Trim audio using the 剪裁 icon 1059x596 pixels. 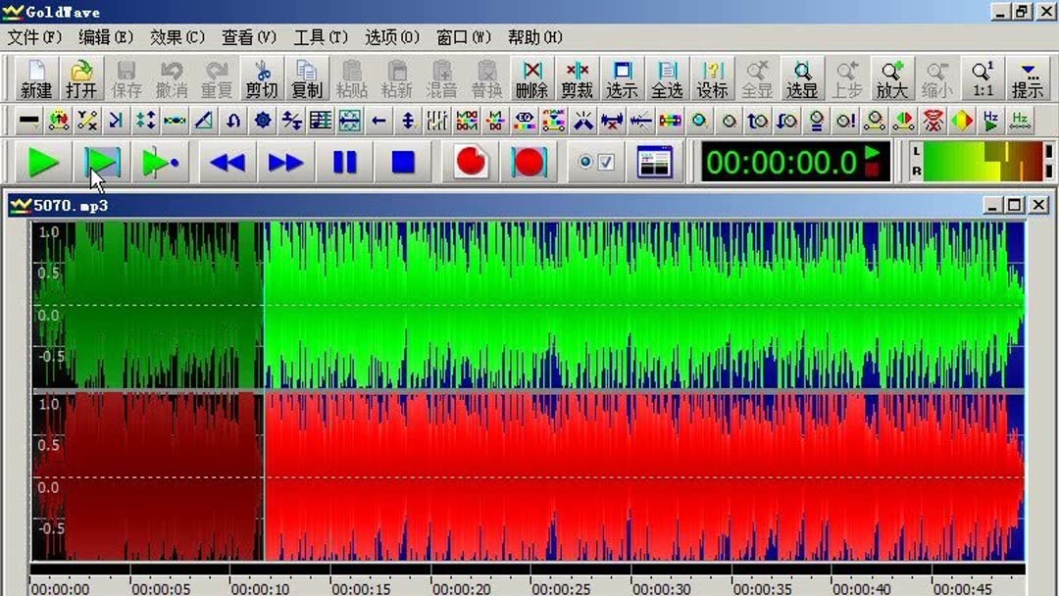pos(576,78)
